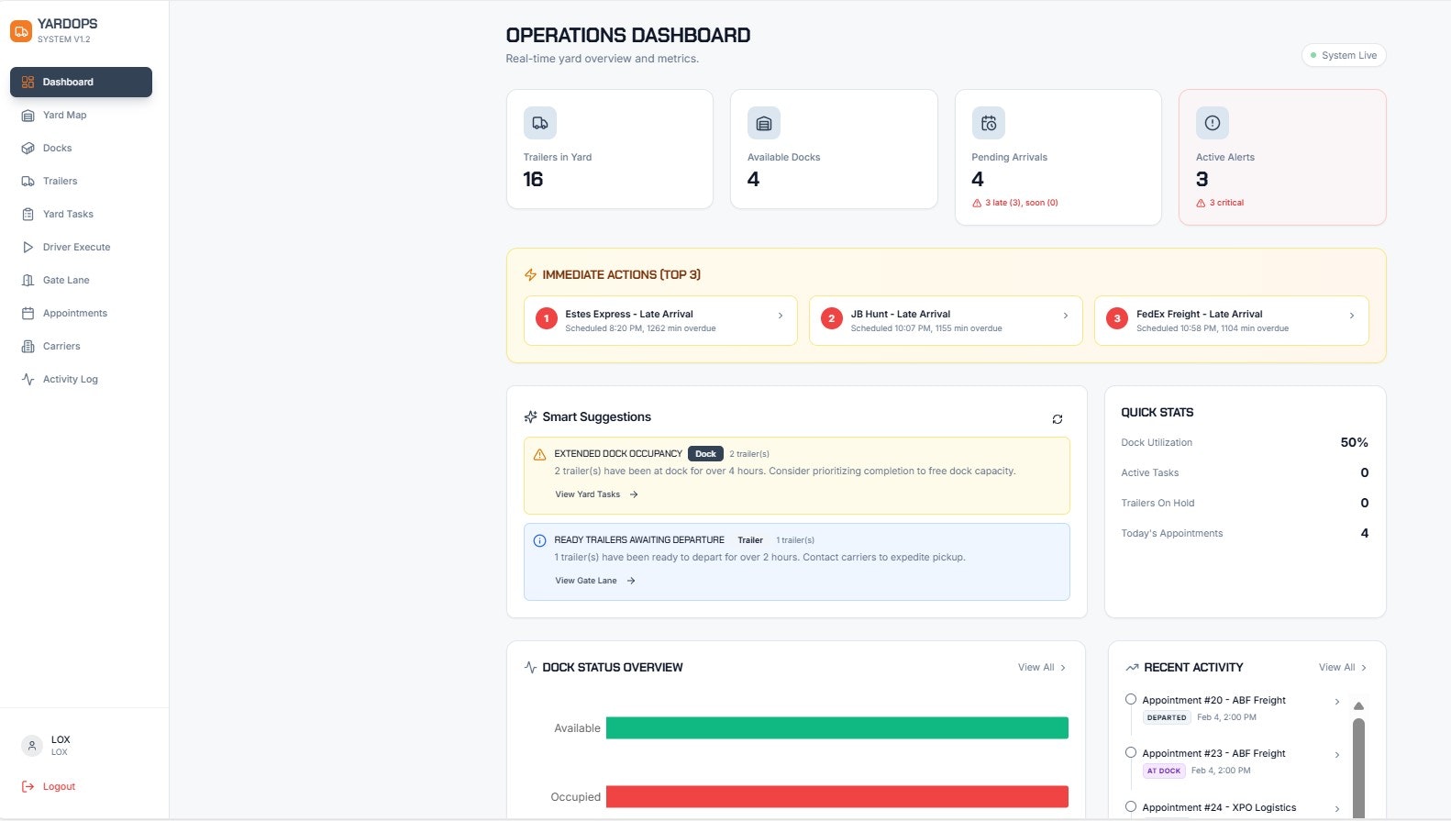
Task: Click the DEPARTED status badge
Action: (x=1167, y=717)
